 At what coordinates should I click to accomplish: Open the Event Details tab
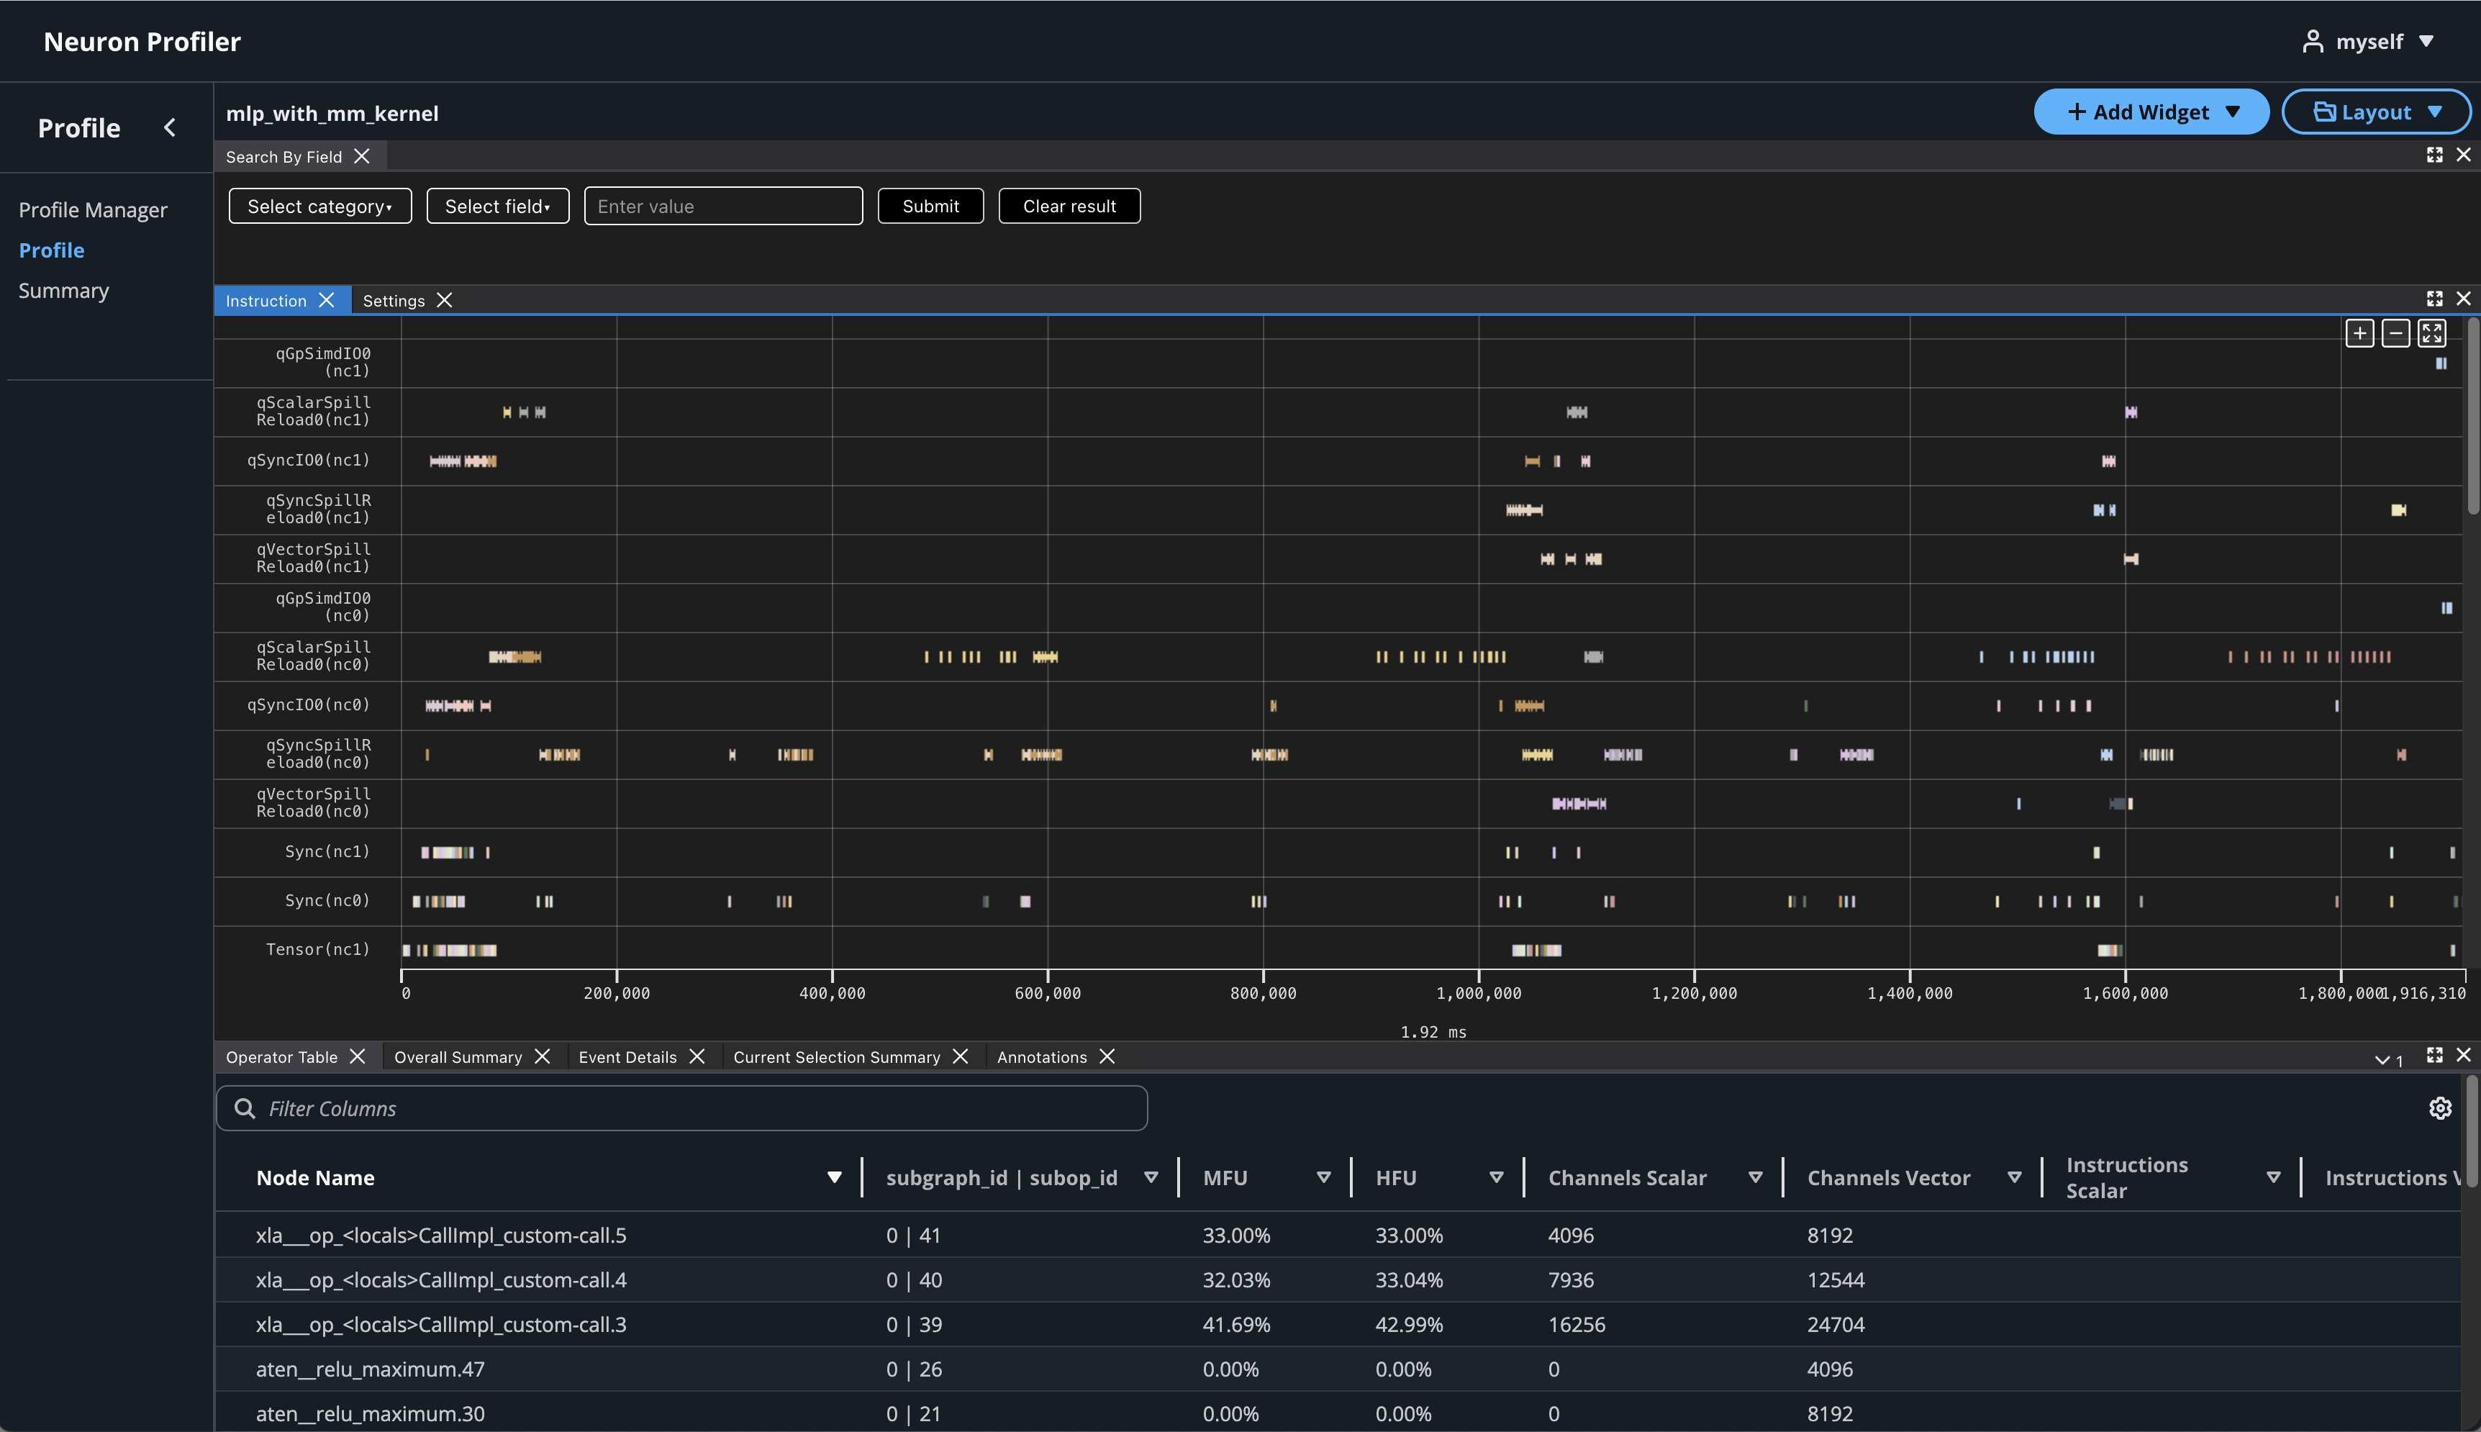627,1057
